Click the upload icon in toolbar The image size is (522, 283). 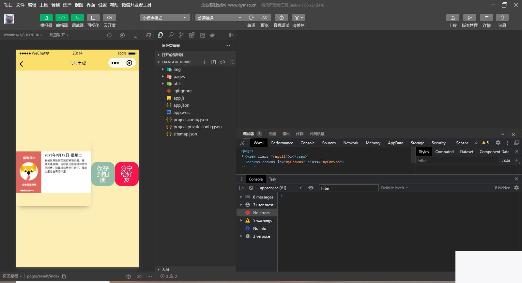[x=453, y=18]
